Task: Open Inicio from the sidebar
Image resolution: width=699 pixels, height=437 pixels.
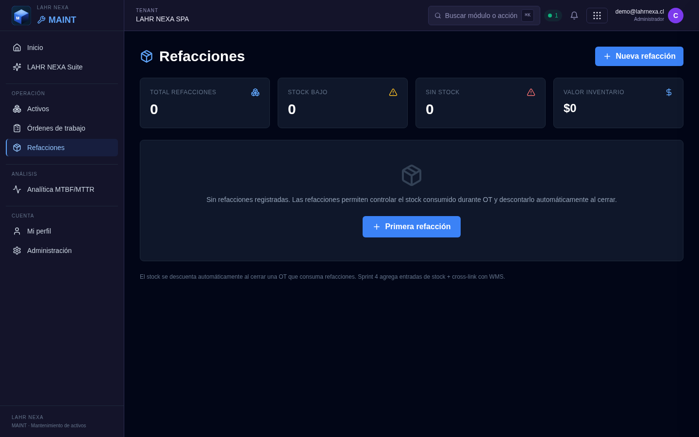Action: 62,48
